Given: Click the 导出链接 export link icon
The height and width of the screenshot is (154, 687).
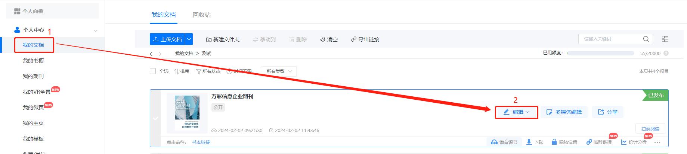Looking at the screenshot, I should pos(353,39).
